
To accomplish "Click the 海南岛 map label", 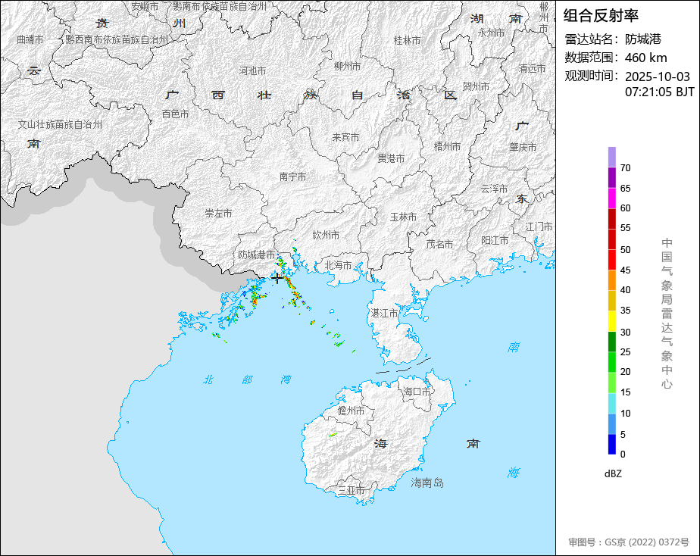I will [427, 483].
